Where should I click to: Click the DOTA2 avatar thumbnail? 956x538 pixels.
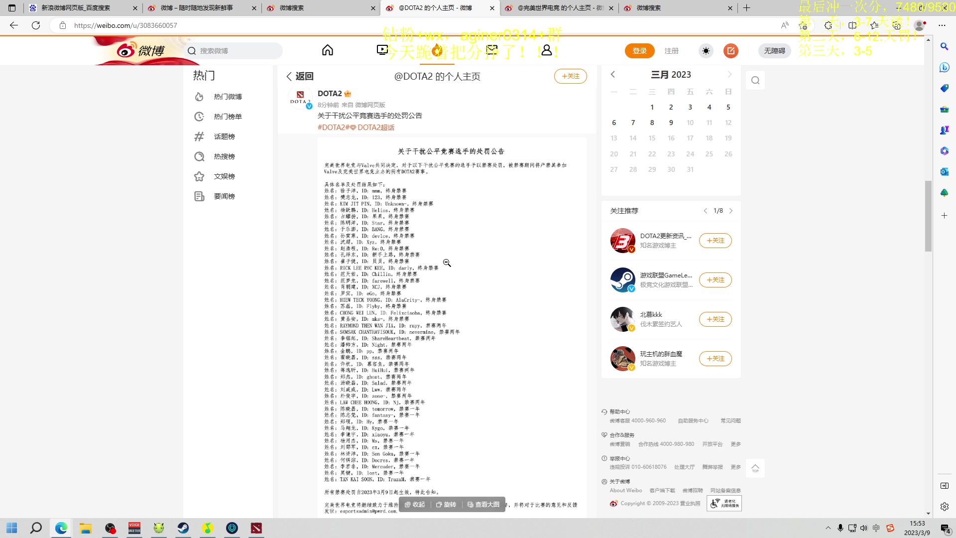click(x=300, y=97)
